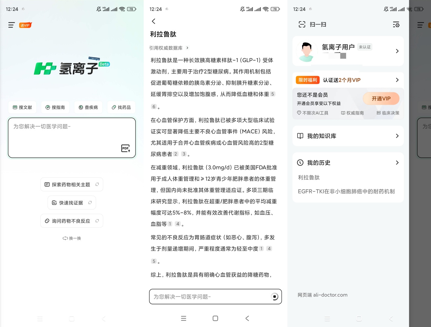
Task: Open the settings list icon top right
Action: pyautogui.click(x=396, y=25)
